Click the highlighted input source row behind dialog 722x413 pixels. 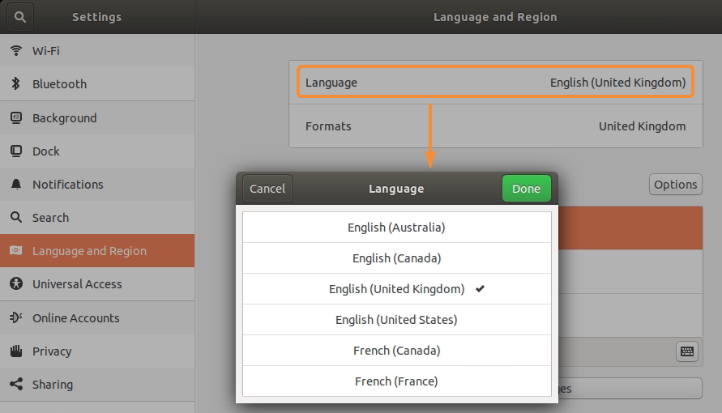(x=630, y=228)
